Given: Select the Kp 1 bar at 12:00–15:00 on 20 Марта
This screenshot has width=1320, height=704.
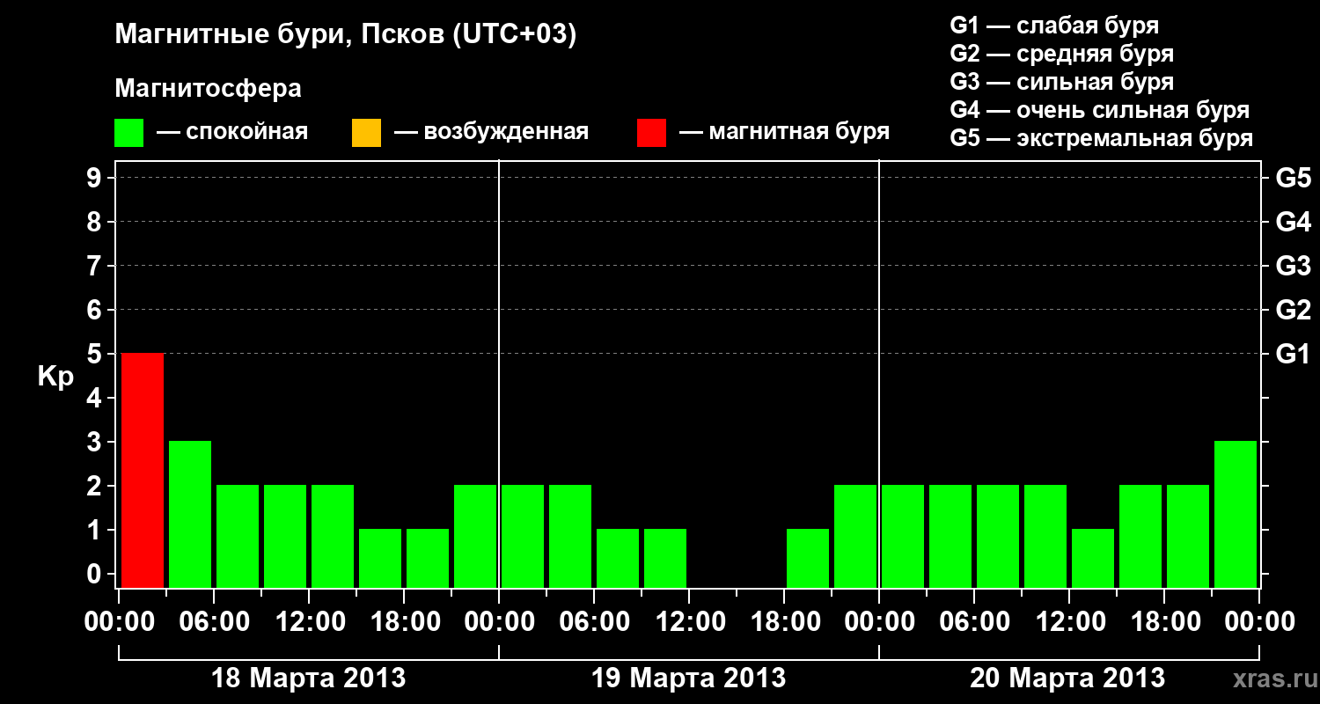Looking at the screenshot, I should click(x=1093, y=558).
